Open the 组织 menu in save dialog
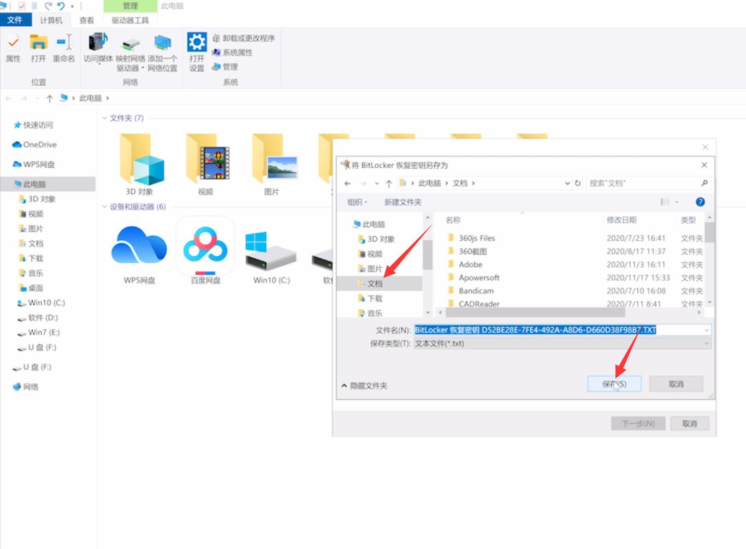Image resolution: width=746 pixels, height=549 pixels. pyautogui.click(x=357, y=202)
